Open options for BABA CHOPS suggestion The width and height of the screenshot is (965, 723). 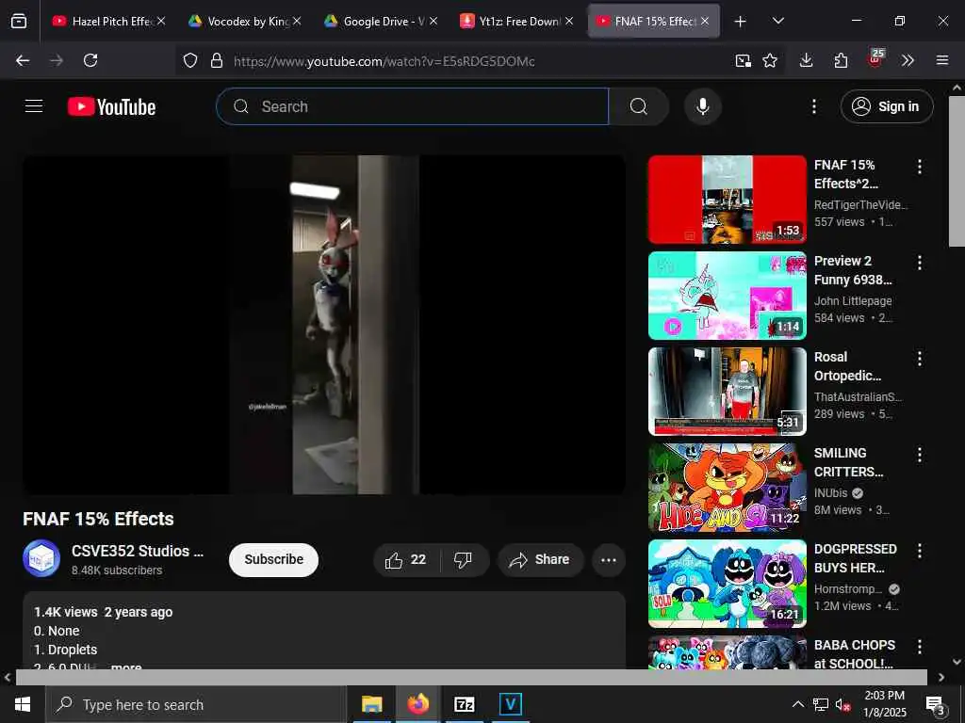(x=920, y=647)
